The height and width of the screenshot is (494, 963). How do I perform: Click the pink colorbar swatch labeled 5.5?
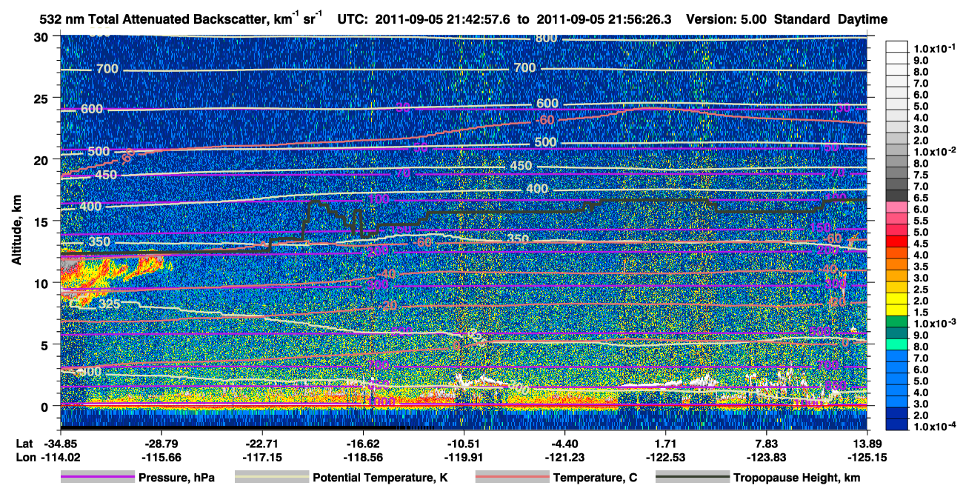[x=897, y=218]
